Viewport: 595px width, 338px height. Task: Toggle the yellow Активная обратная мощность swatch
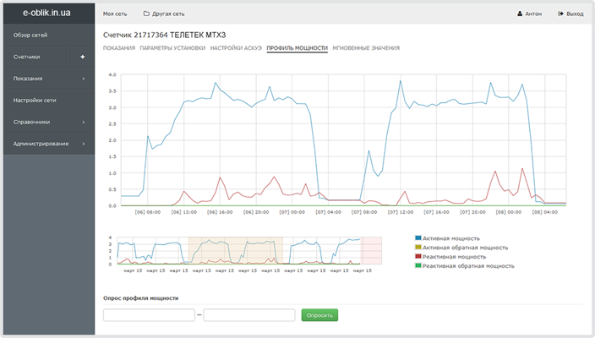(418, 248)
